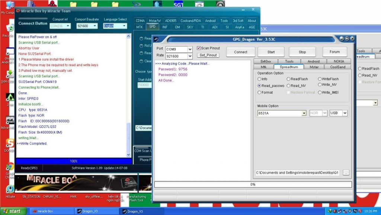This screenshot has width=381, height=215.
Task: Minimize the GPG_Dragon window
Action: 342,38
